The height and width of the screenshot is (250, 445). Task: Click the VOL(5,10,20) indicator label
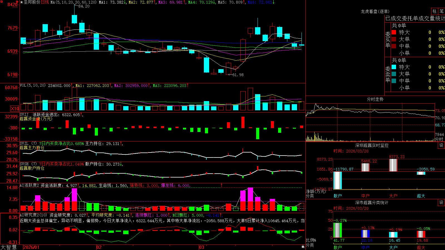pyautogui.click(x=33, y=85)
